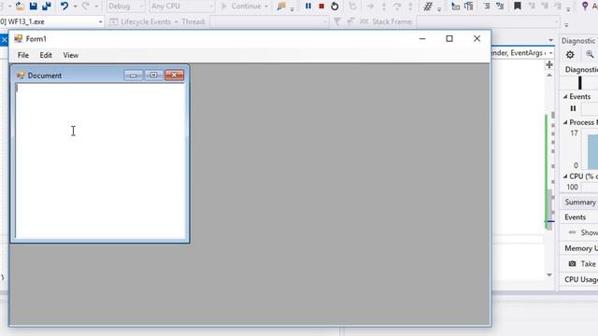Click the Document window title icon

[x=21, y=76]
